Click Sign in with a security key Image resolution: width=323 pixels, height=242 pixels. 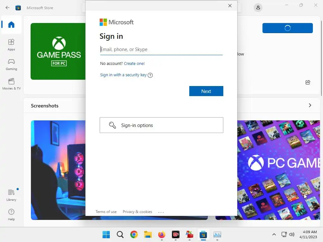123,75
